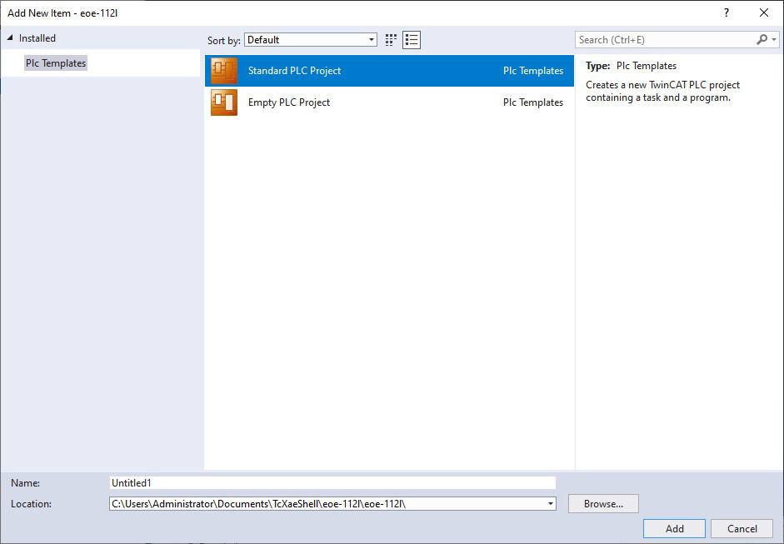The image size is (784, 544).
Task: Open search options dropdown arrow
Action: point(774,40)
